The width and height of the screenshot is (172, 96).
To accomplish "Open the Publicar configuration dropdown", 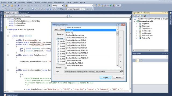I will pos(85,9).
